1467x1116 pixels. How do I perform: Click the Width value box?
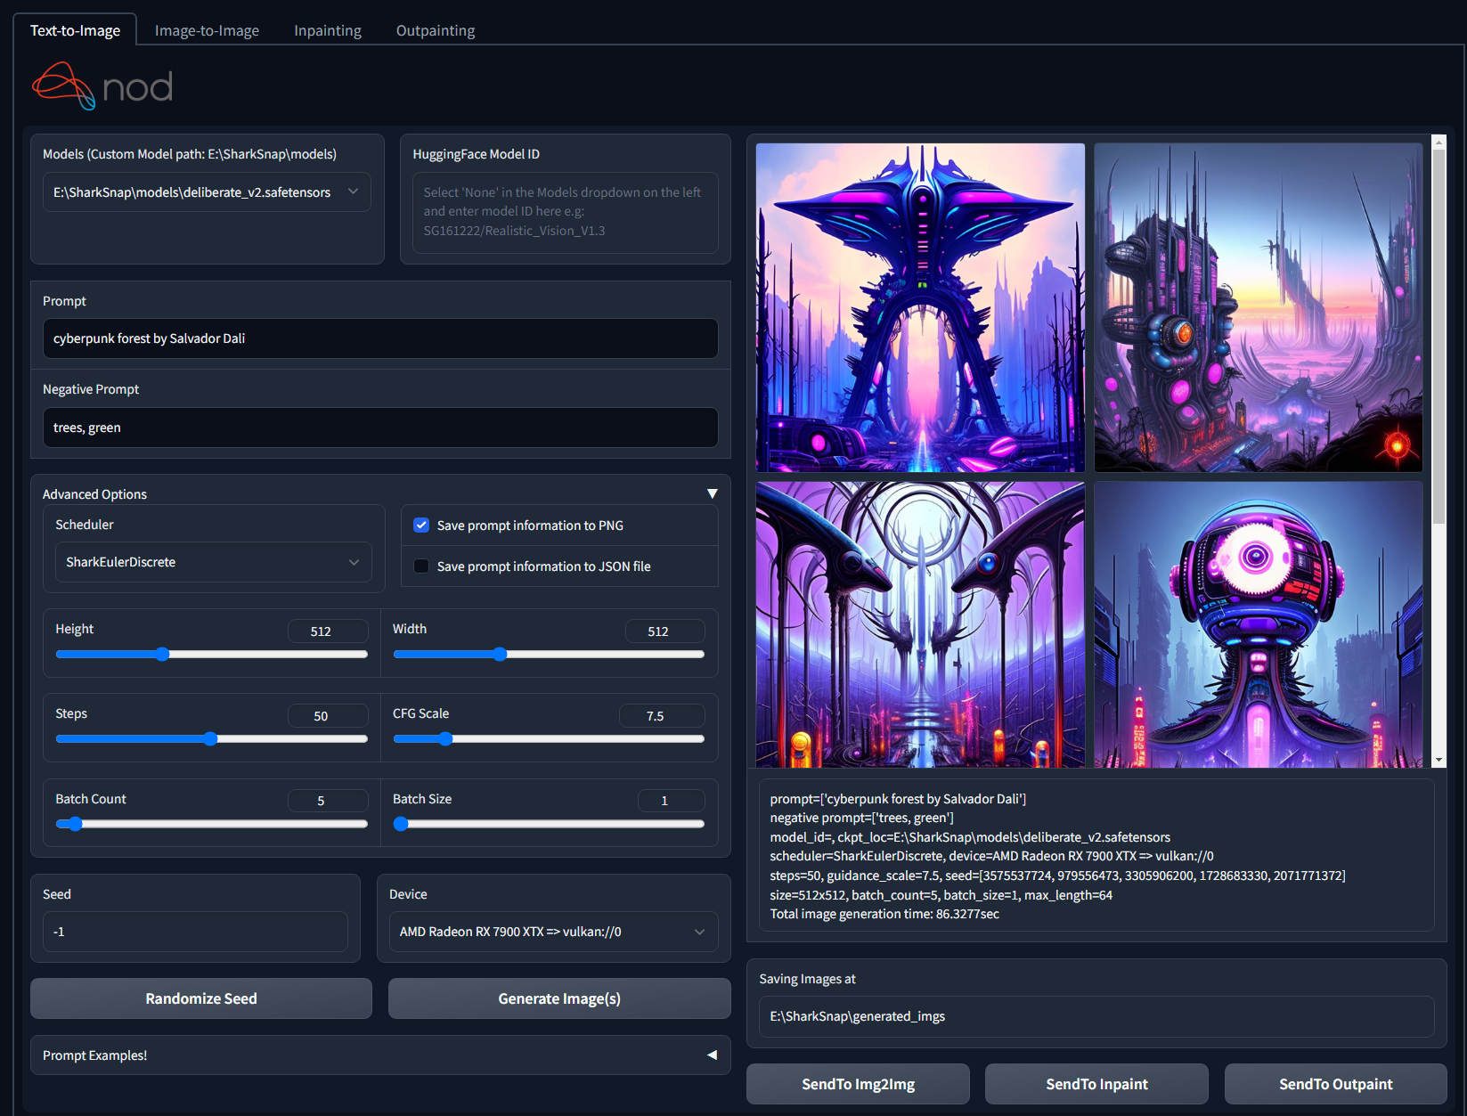(x=664, y=631)
